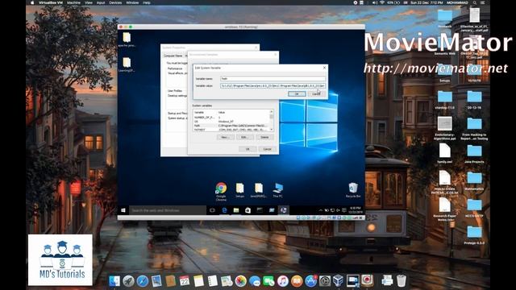Open the Store from the Windows taskbar
This screenshot has width=516, height=290.
[x=248, y=210]
